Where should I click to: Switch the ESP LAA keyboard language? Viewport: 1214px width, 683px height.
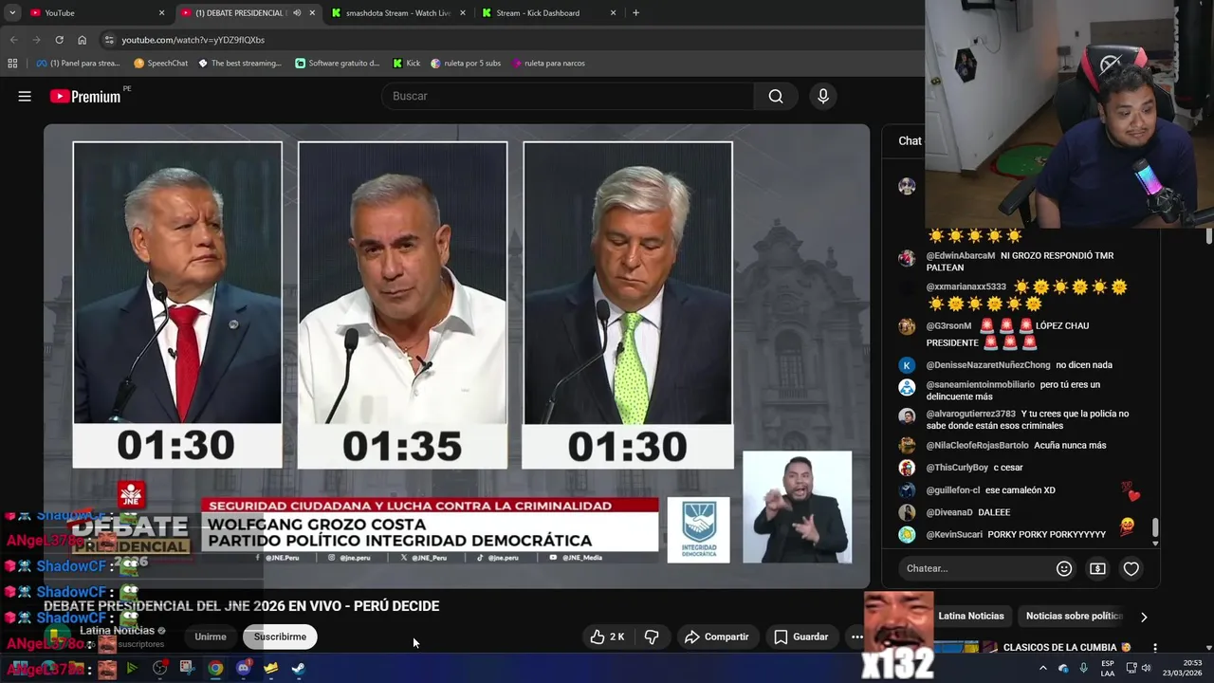1108,668
